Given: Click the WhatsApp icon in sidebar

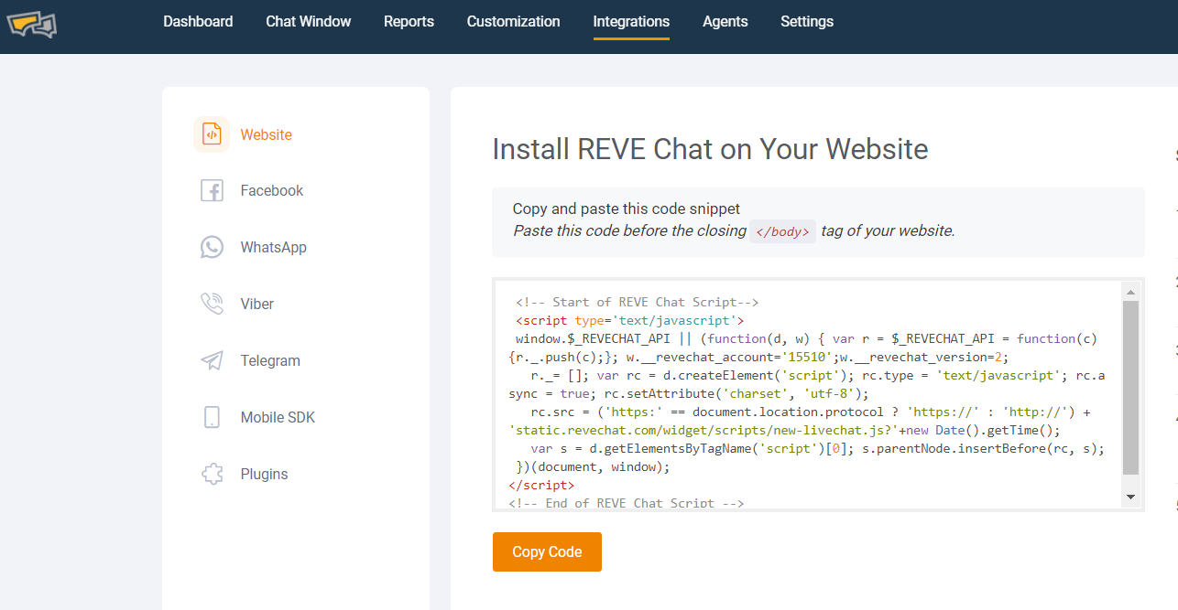Looking at the screenshot, I should pyautogui.click(x=212, y=247).
